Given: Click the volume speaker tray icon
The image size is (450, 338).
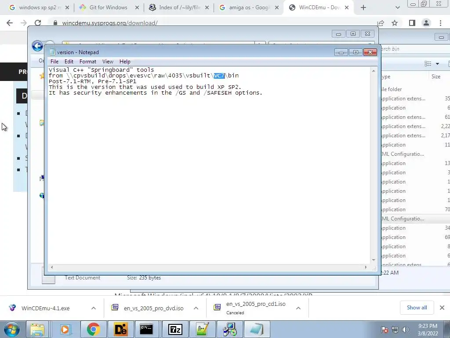Looking at the screenshot, I should point(406,330).
